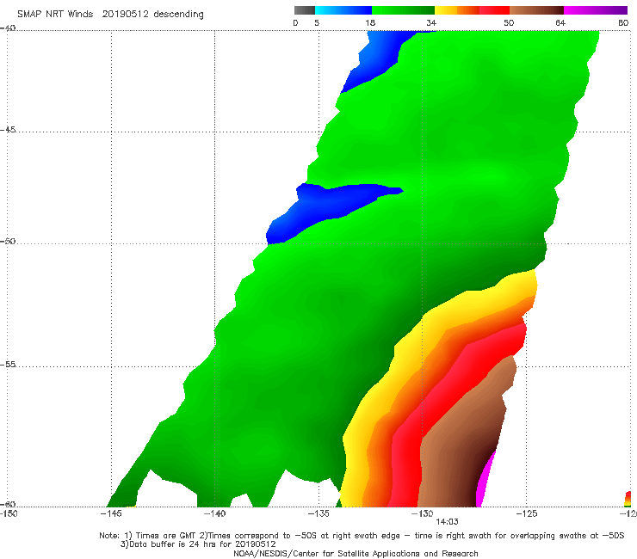Click the '34' label under the color bar

[x=431, y=22]
